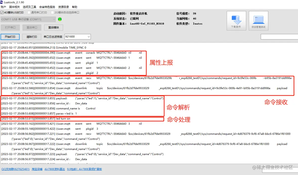Select the 20:08:53.599 'service_id : Dev_data' line
Image resolution: width=298 pixels, height=175 pixels.
[x=44, y=104]
